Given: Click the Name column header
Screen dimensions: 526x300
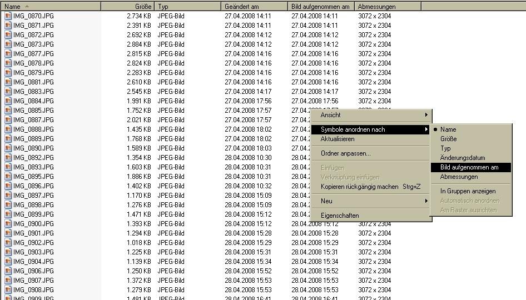Looking at the screenshot, I should (x=50, y=7).
